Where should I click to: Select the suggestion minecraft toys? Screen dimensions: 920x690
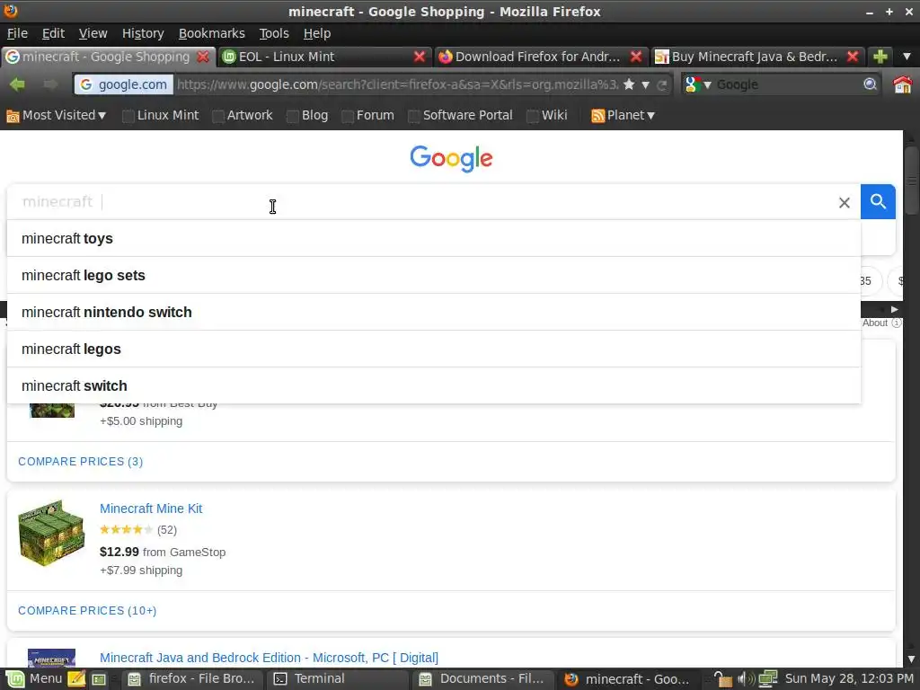pos(434,239)
